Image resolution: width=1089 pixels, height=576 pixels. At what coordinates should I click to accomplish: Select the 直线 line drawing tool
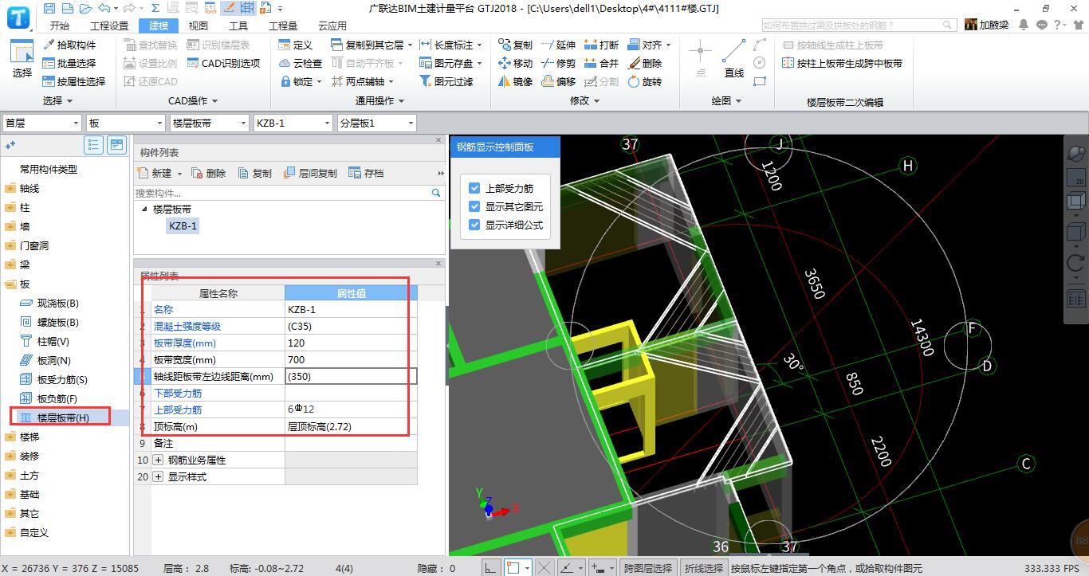pyautogui.click(x=734, y=60)
